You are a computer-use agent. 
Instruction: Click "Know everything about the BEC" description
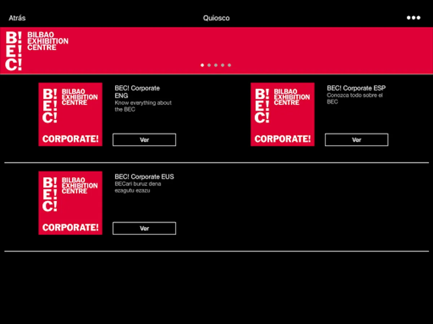143,106
